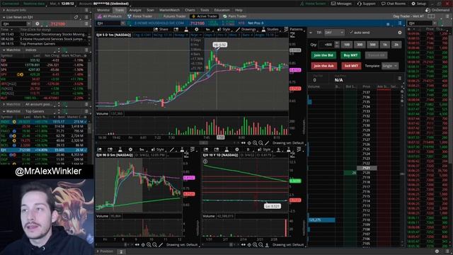
Task: Open the TIF DAY dropdown
Action: (334, 33)
